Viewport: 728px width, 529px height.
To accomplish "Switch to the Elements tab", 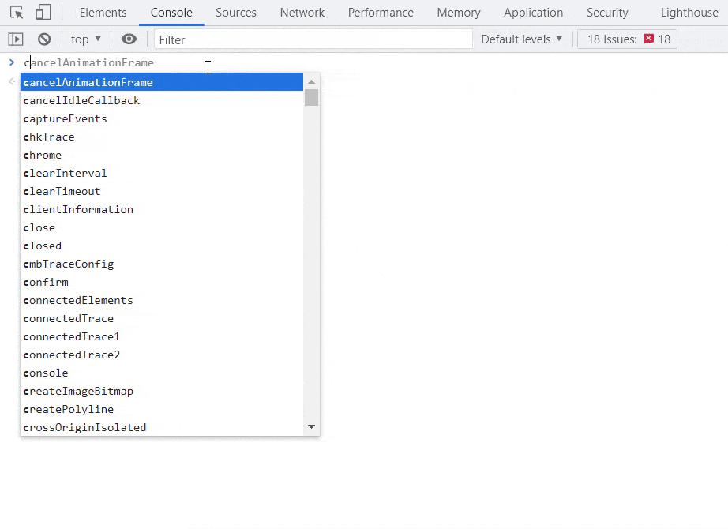I will 103,12.
